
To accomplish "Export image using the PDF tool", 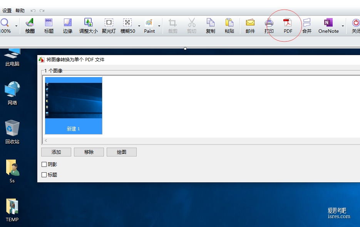I will (x=288, y=26).
